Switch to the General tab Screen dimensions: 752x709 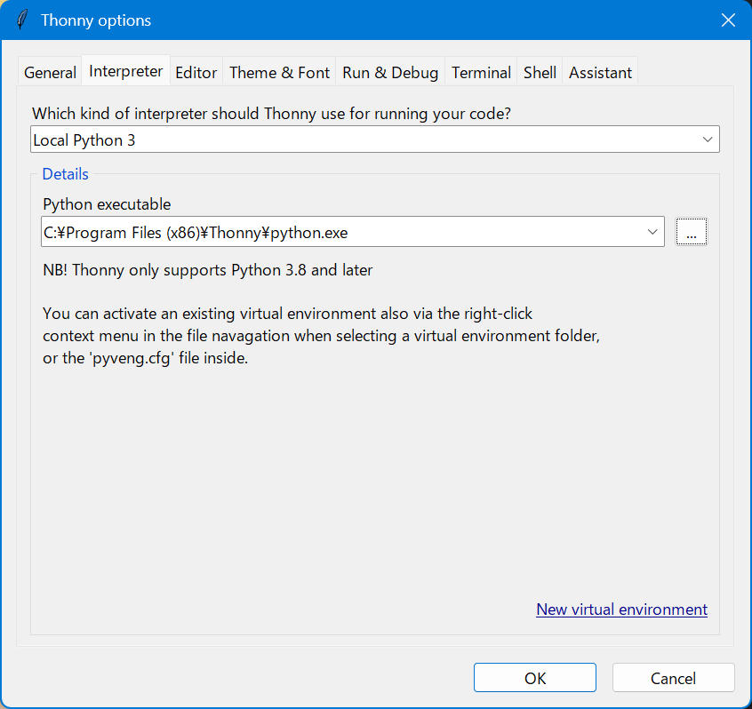tap(50, 72)
